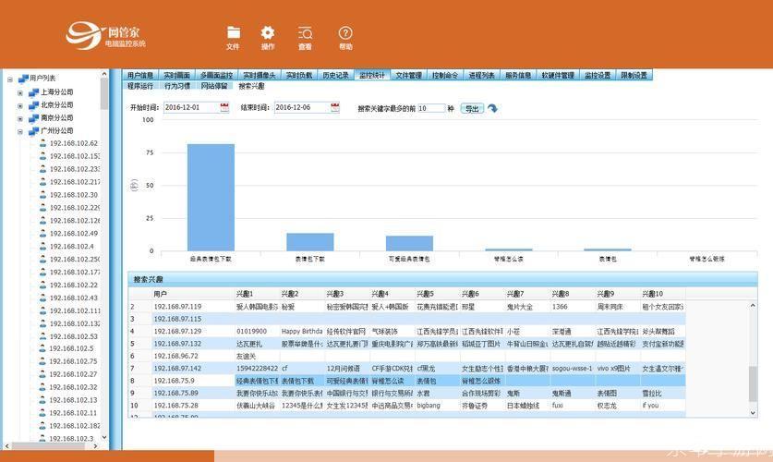Expand the 南京分公司 tree node

click(x=20, y=118)
